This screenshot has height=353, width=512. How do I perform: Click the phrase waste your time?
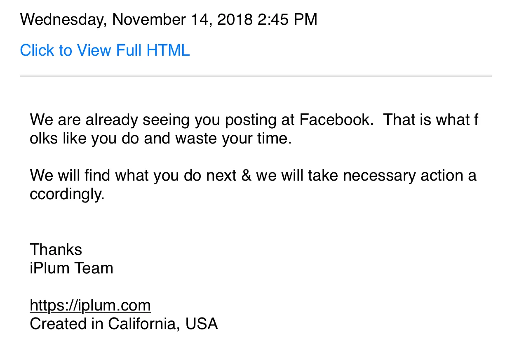[x=234, y=139]
